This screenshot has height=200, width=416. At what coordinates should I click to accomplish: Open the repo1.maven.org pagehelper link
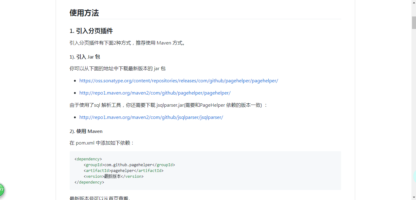pyautogui.click(x=155, y=93)
